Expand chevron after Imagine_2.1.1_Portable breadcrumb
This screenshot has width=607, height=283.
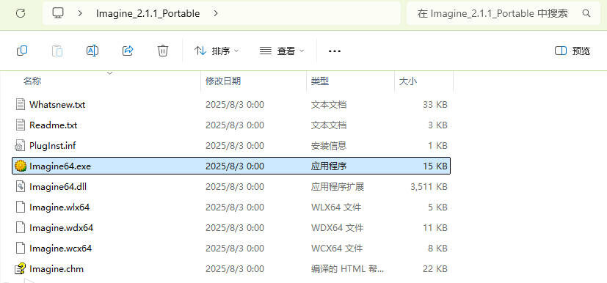pyautogui.click(x=216, y=13)
